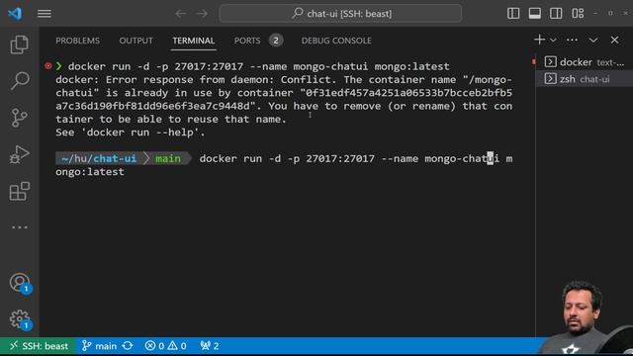Click the chat-ui [SSH: beast] command center
This screenshot has width=633, height=356.
pos(340,13)
